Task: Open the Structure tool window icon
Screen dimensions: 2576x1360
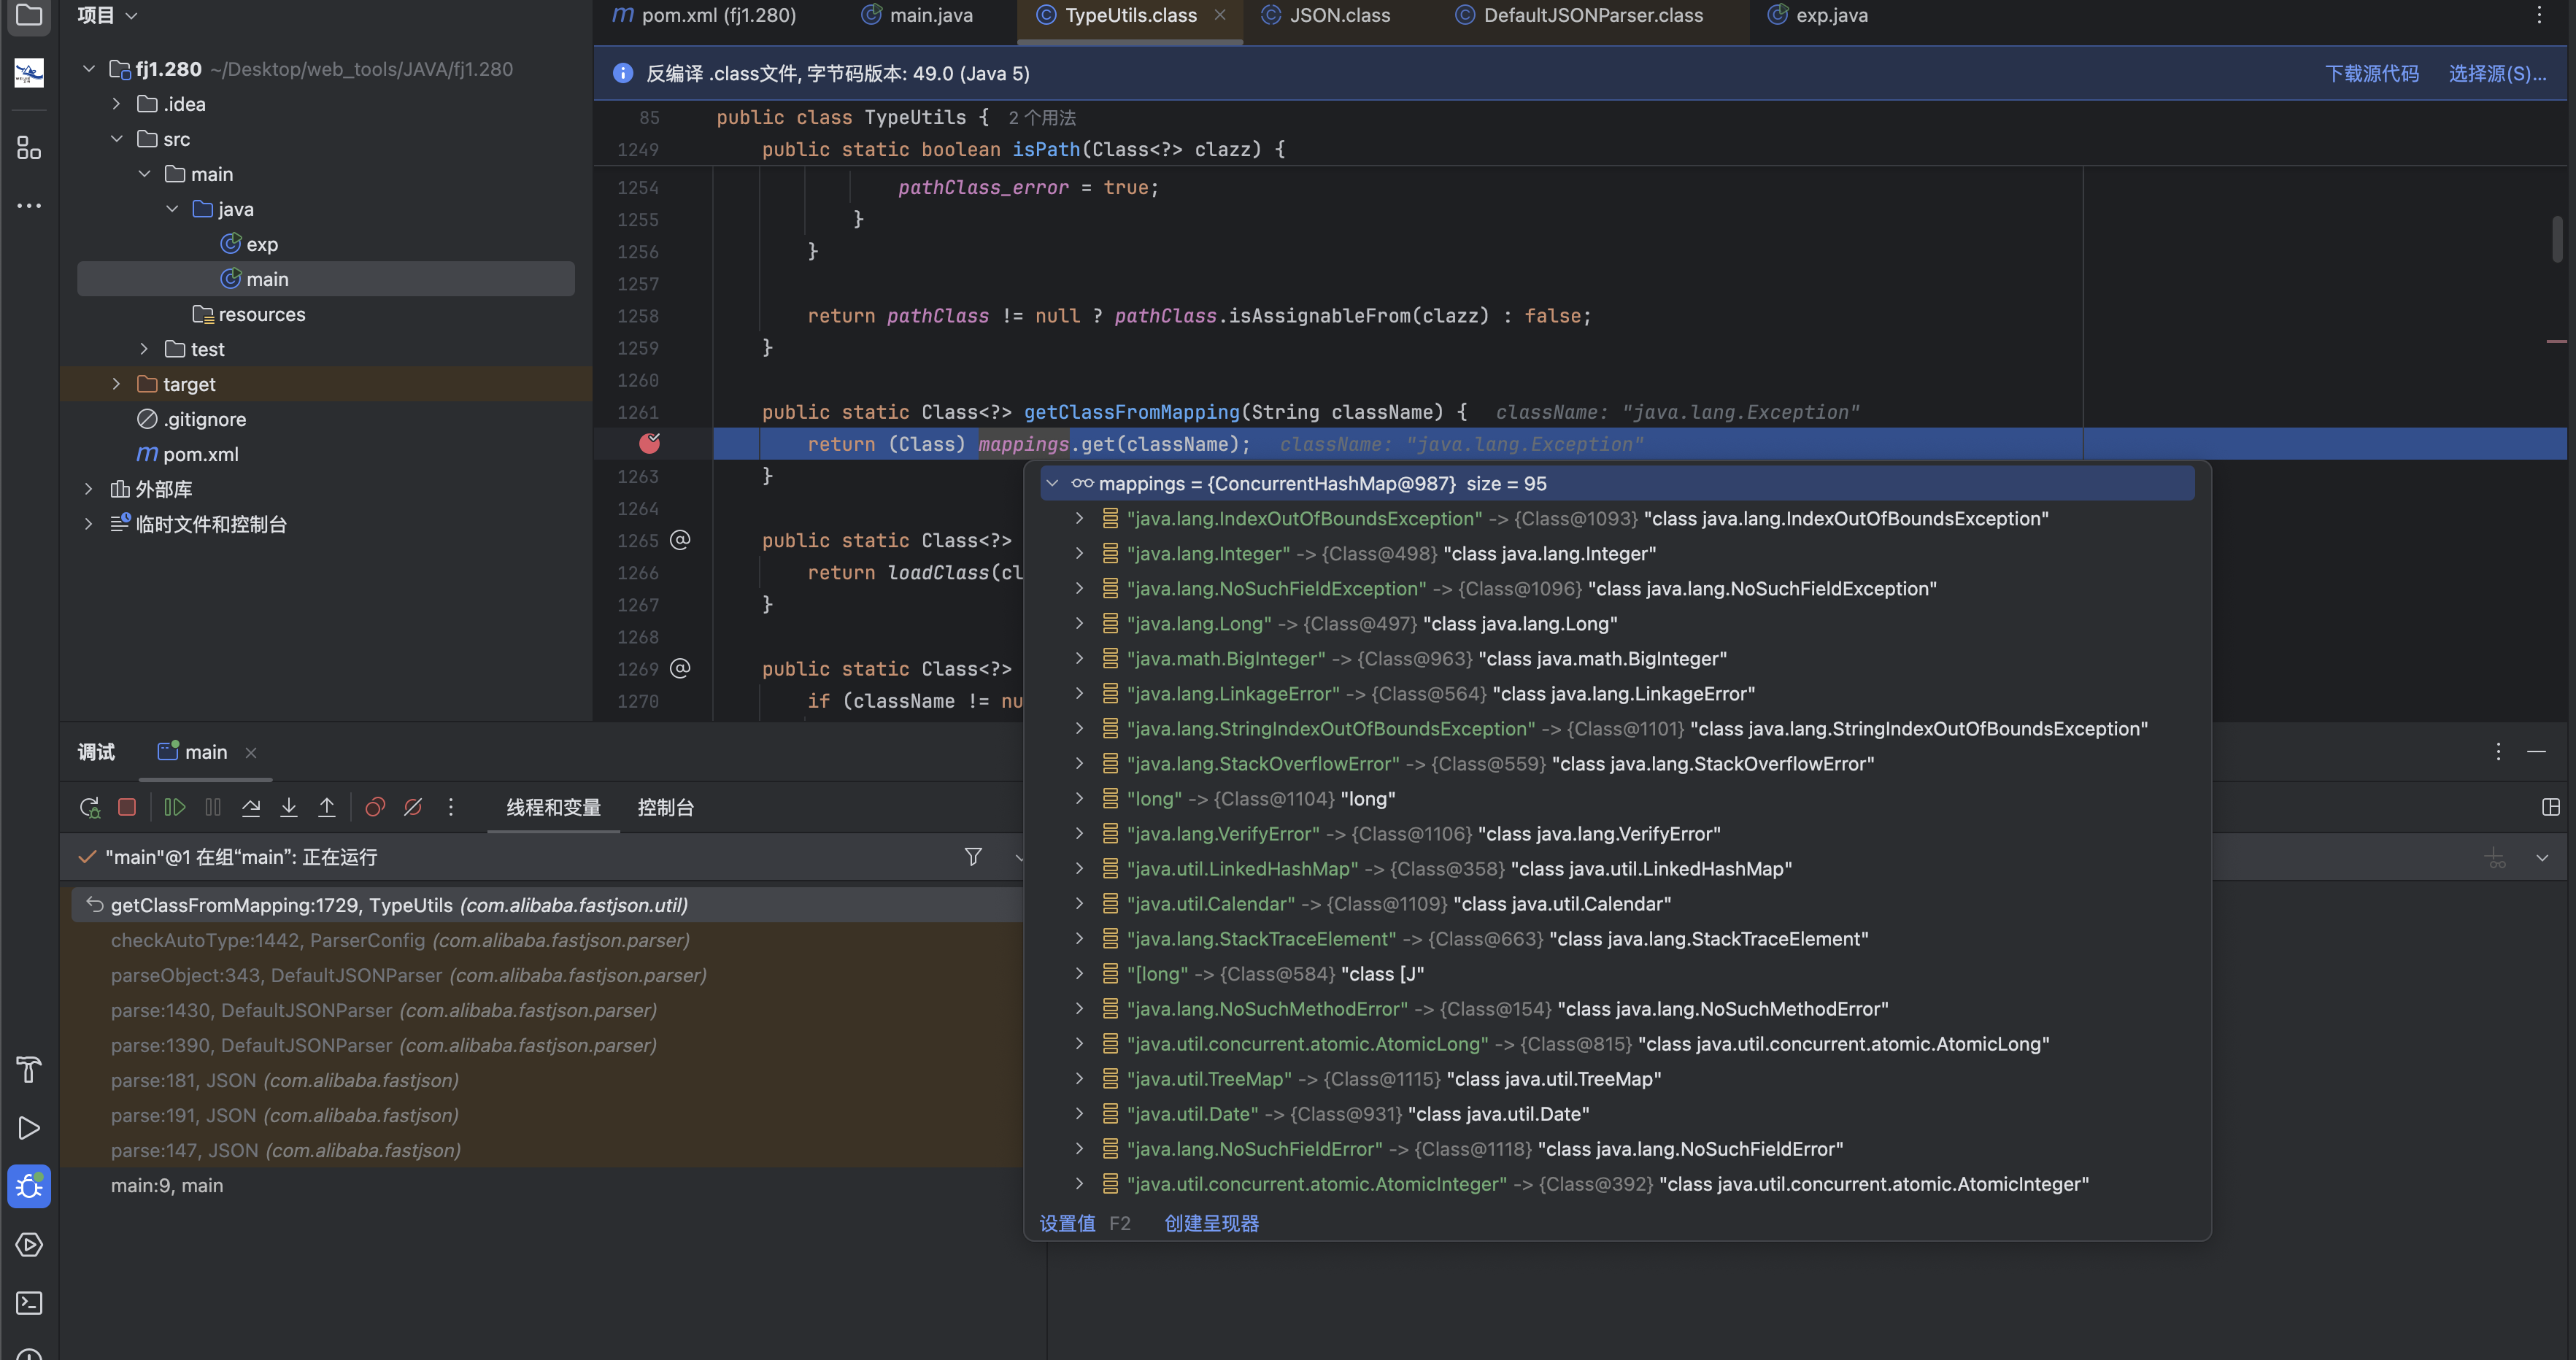Action: point(29,148)
